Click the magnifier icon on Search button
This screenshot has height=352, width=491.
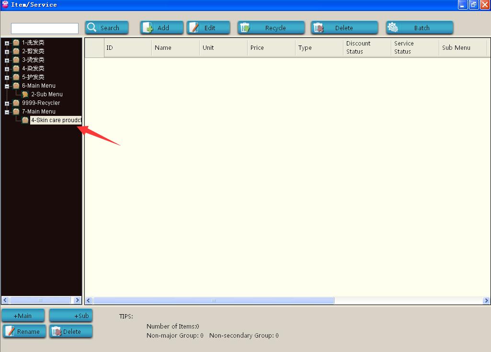[91, 27]
